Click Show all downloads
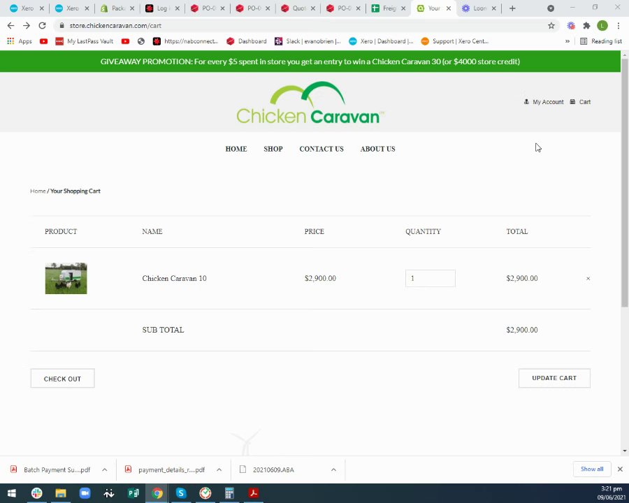The image size is (629, 503). point(592,469)
